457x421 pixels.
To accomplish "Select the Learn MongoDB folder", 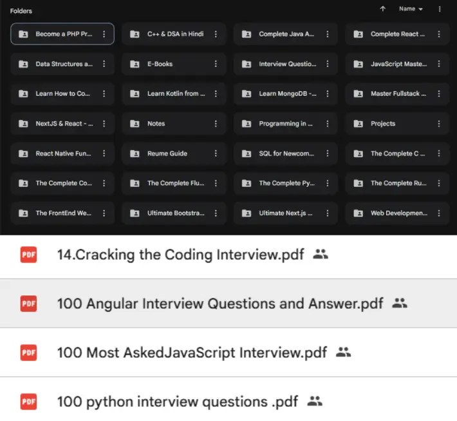I will click(x=286, y=93).
